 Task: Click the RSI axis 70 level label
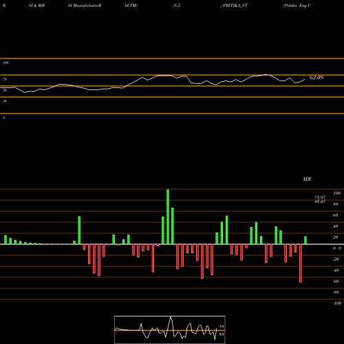tap(5, 79)
